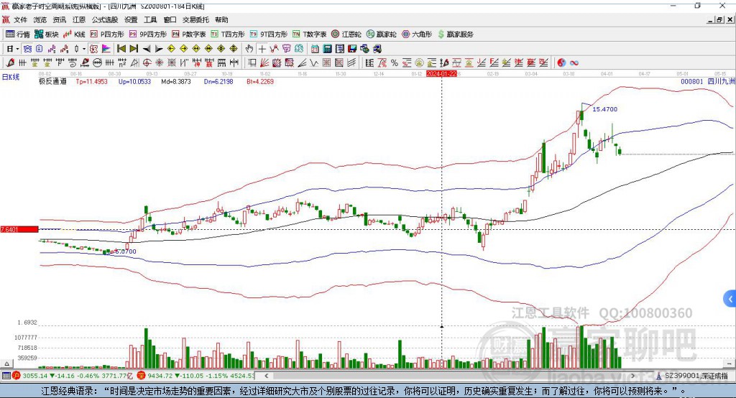
Task: Click the Tp=11.4953 indicator value
Action: [x=91, y=81]
